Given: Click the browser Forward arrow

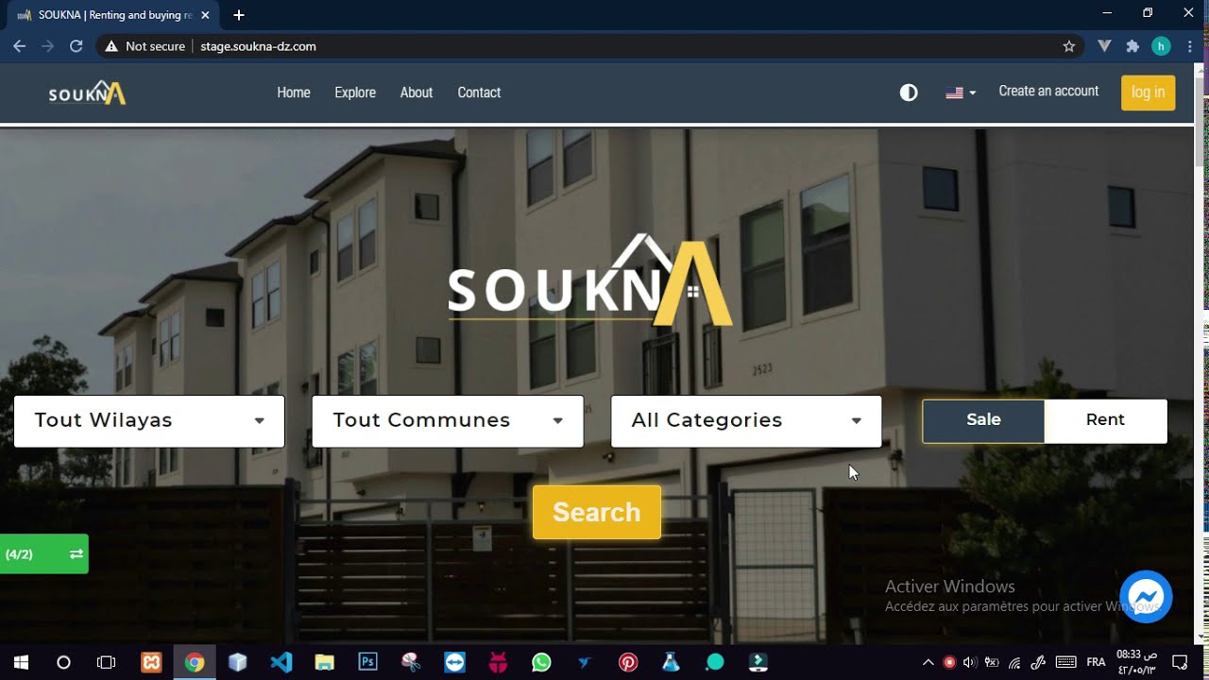Looking at the screenshot, I should pos(47,45).
